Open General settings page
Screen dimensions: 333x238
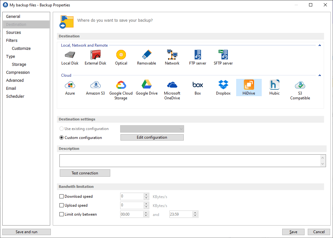point(26,16)
